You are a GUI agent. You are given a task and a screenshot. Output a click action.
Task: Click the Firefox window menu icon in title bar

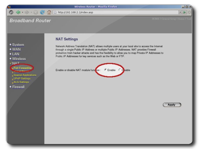click(x=8, y=7)
